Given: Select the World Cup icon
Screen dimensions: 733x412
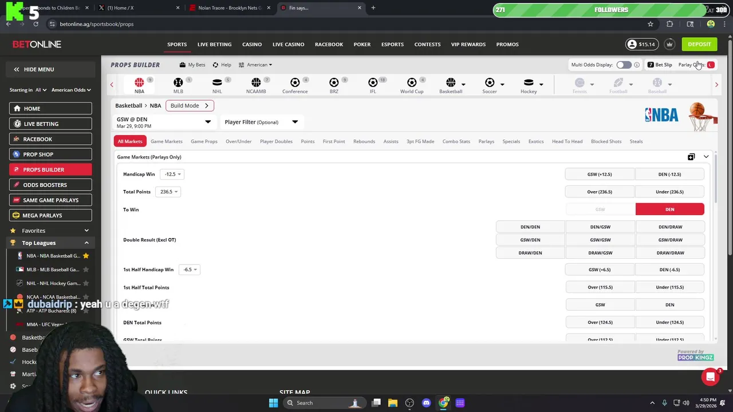Looking at the screenshot, I should coord(412,83).
